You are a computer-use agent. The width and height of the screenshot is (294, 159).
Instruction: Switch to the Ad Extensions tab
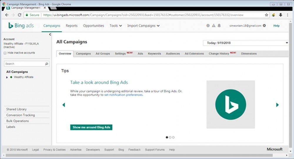194,54
